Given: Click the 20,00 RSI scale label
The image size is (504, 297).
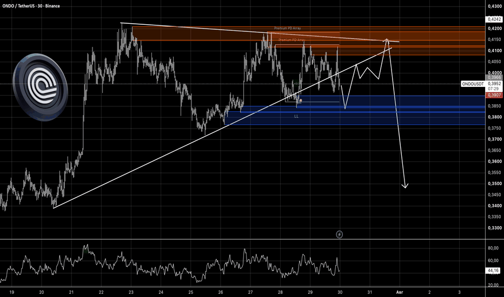Looking at the screenshot, I should pyautogui.click(x=493, y=285).
